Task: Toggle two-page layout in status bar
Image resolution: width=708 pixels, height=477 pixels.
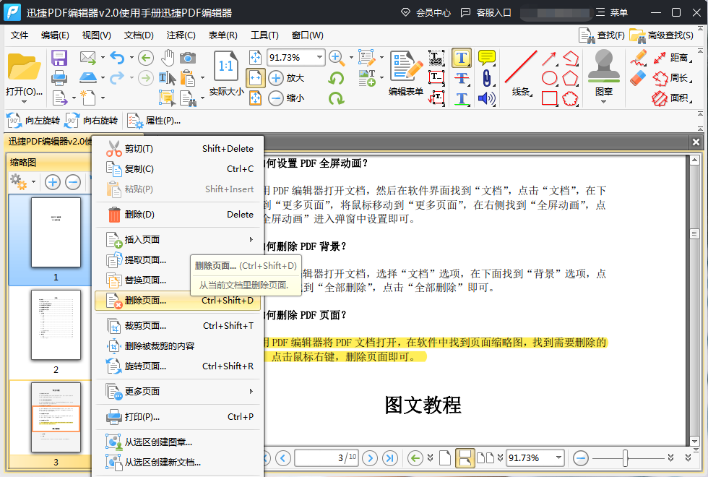Action: (485, 458)
